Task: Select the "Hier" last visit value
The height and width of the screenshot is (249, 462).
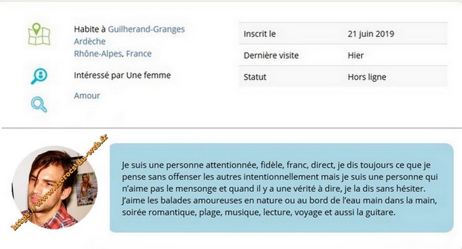Action: coord(355,55)
